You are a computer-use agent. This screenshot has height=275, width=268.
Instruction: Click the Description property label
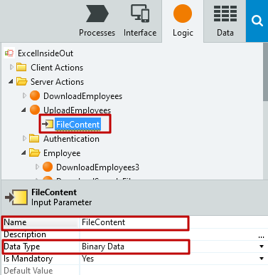[25, 234]
